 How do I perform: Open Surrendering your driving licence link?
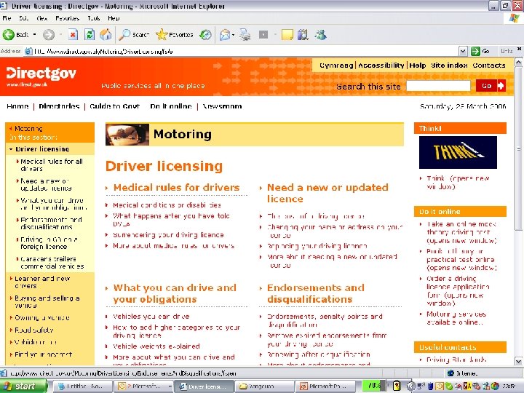pyautogui.click(x=168, y=235)
